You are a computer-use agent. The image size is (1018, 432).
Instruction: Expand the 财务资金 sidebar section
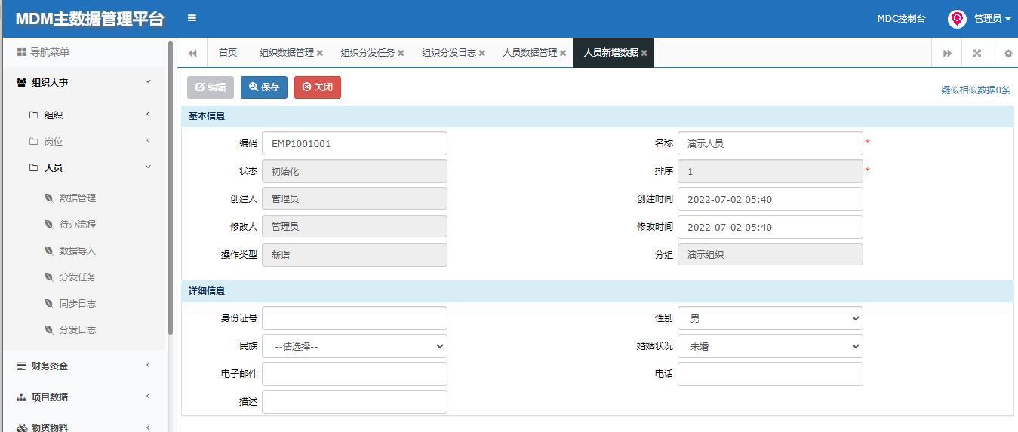coord(83,366)
